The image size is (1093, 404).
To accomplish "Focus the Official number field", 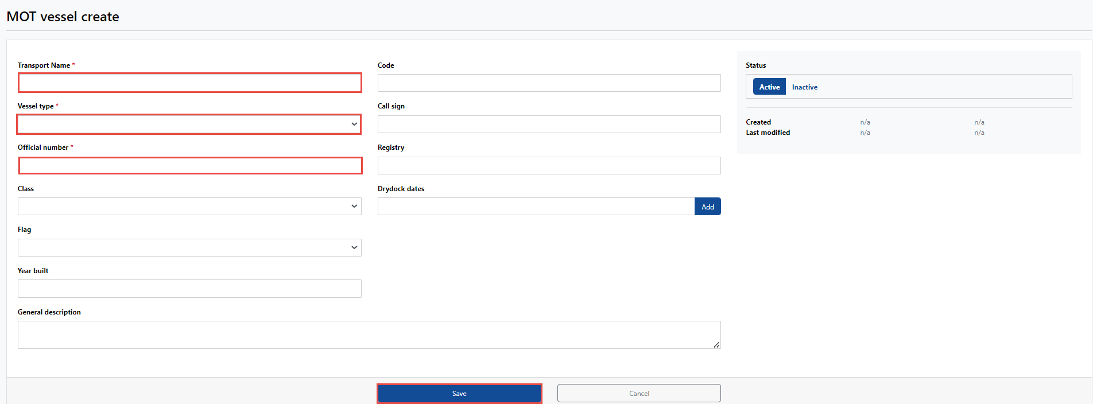I will (190, 165).
